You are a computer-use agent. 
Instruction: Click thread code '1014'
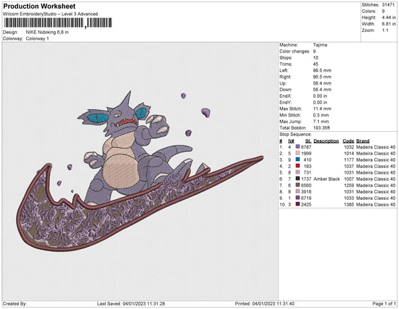point(349,153)
